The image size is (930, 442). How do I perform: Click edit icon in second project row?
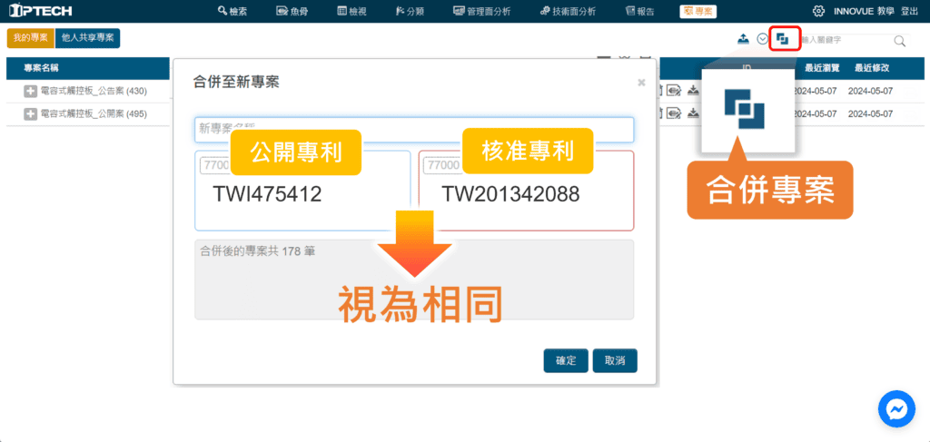point(675,113)
